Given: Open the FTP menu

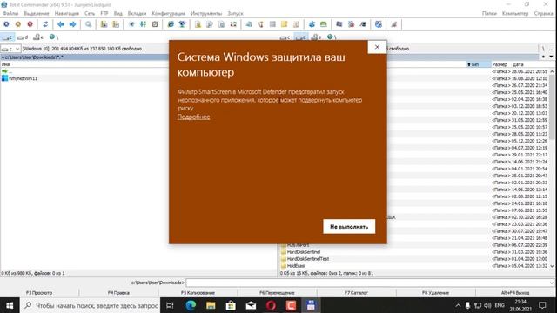Looking at the screenshot, I should (104, 13).
